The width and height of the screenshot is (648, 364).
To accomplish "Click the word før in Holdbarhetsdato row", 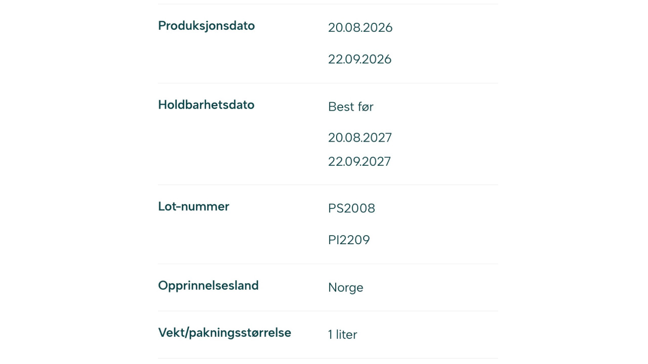I will click(365, 107).
